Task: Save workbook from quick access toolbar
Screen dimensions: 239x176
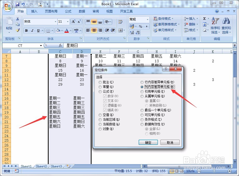Action: coord(17,4)
